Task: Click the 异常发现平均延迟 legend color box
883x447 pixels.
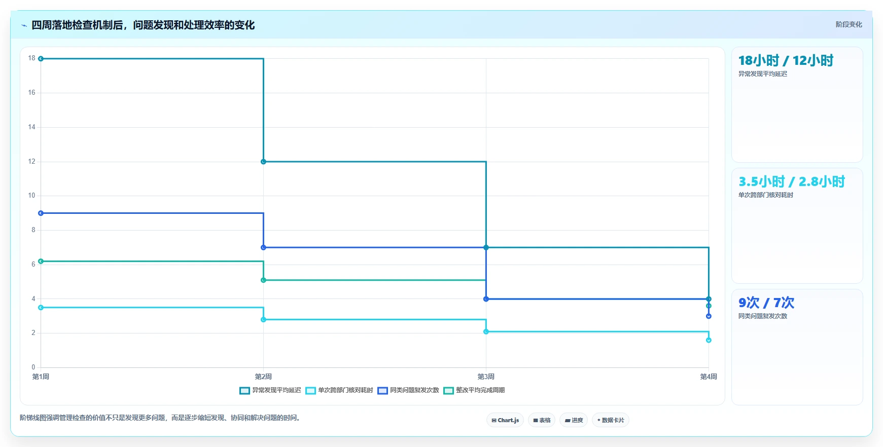Action: click(244, 390)
